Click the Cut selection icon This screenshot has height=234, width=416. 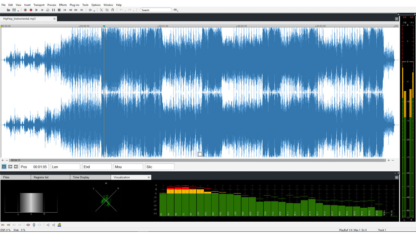101,10
